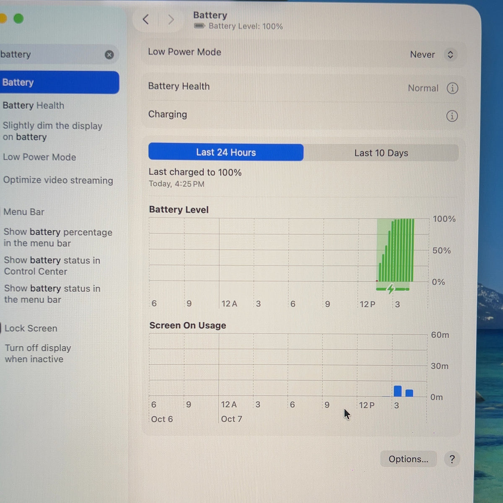The image size is (503, 503).
Task: Click the Charging row label
Action: point(168,114)
